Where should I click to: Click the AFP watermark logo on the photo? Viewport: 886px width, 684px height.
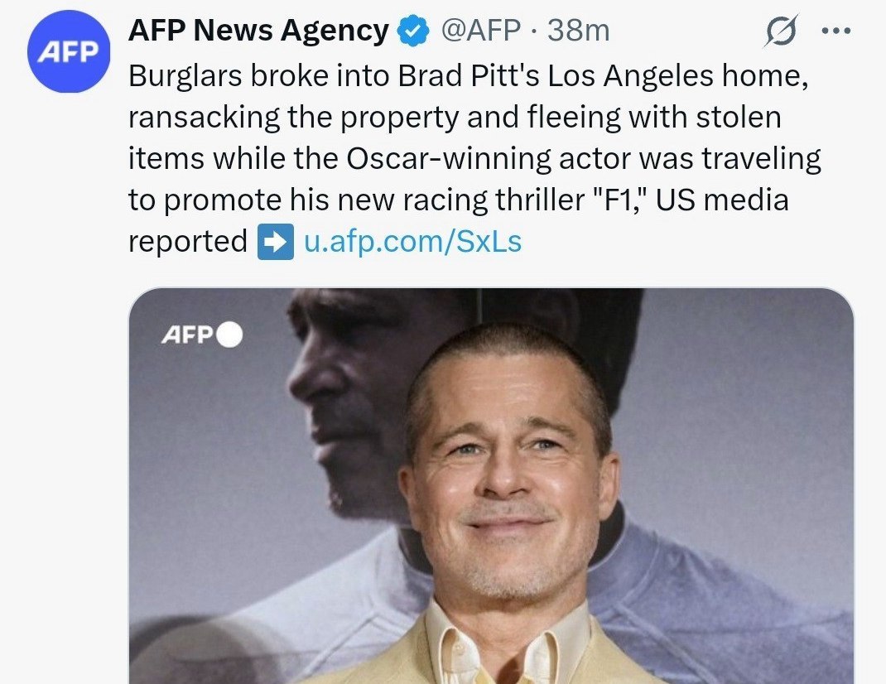point(186,335)
